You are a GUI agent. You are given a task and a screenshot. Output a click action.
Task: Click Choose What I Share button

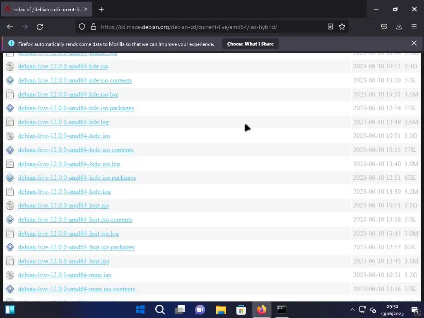click(x=251, y=44)
